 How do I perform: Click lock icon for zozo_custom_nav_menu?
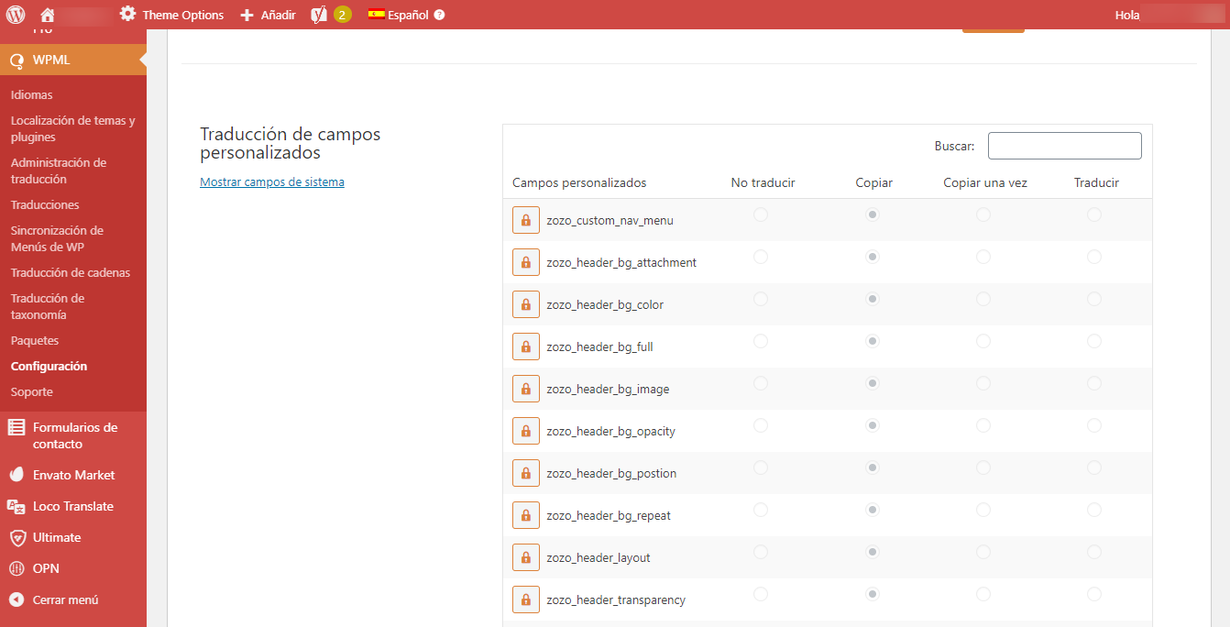526,221
